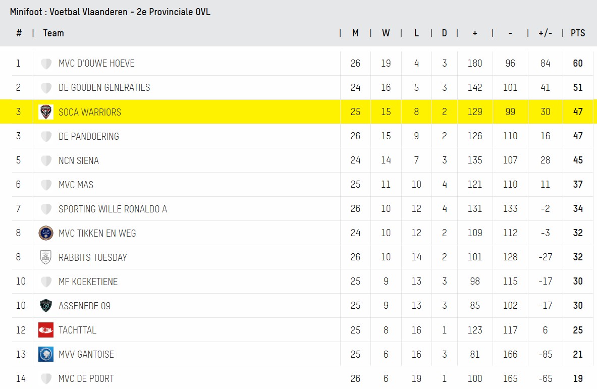Click MVC De Poort shield icon
The height and width of the screenshot is (392, 597).
[46, 378]
